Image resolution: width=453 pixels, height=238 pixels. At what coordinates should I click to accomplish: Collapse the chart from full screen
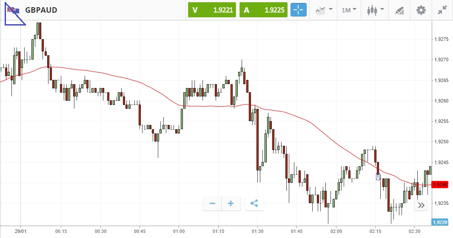[442, 10]
